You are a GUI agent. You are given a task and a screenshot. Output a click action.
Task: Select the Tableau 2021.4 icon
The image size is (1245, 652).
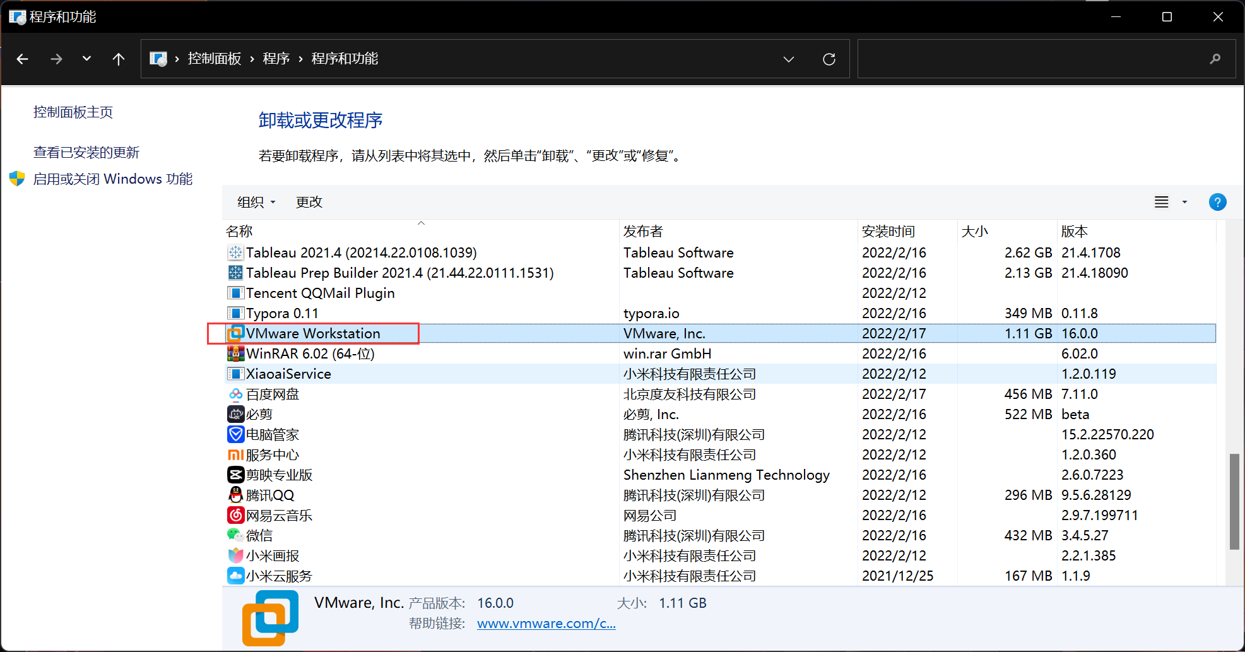coord(235,252)
